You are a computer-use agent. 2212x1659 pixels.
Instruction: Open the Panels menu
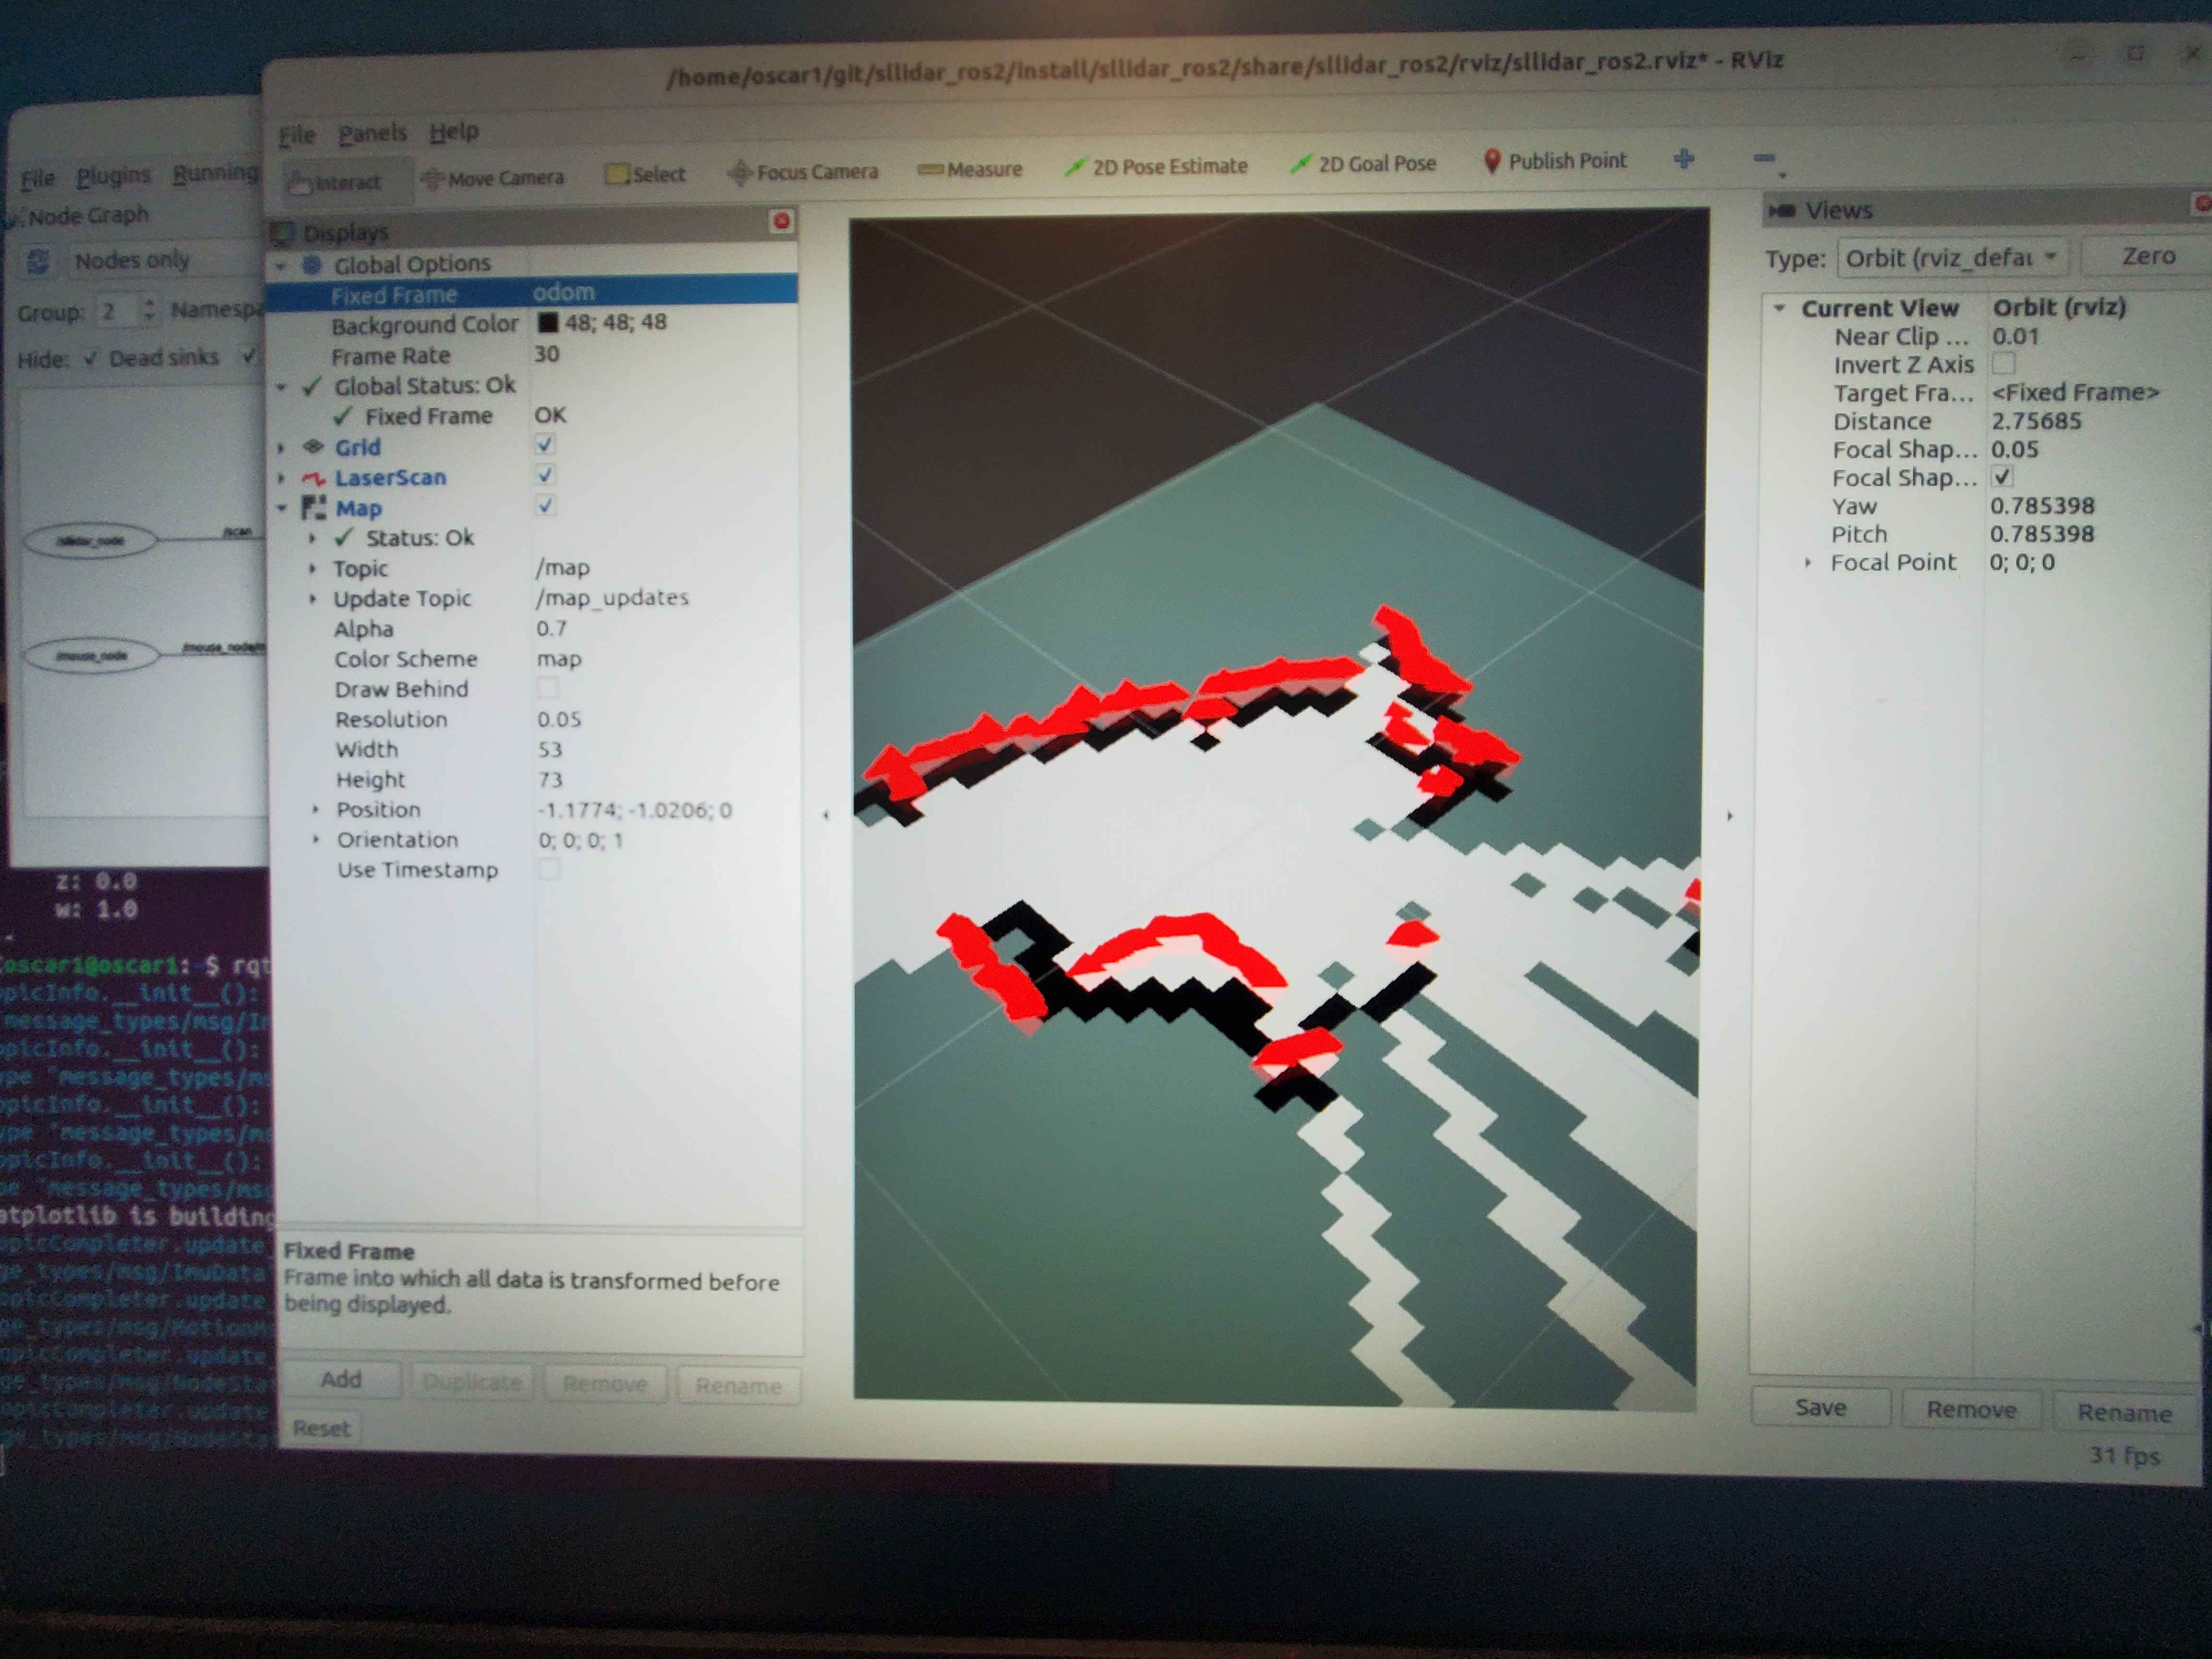(372, 134)
